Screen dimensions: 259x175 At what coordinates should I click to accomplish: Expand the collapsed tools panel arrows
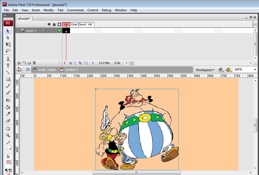[5, 15]
